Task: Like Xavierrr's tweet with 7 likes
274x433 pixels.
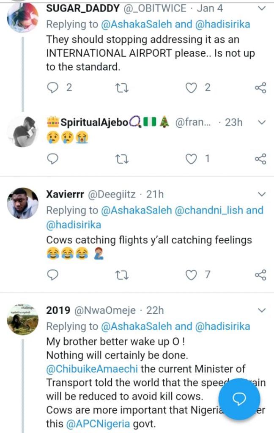Action: click(192, 274)
